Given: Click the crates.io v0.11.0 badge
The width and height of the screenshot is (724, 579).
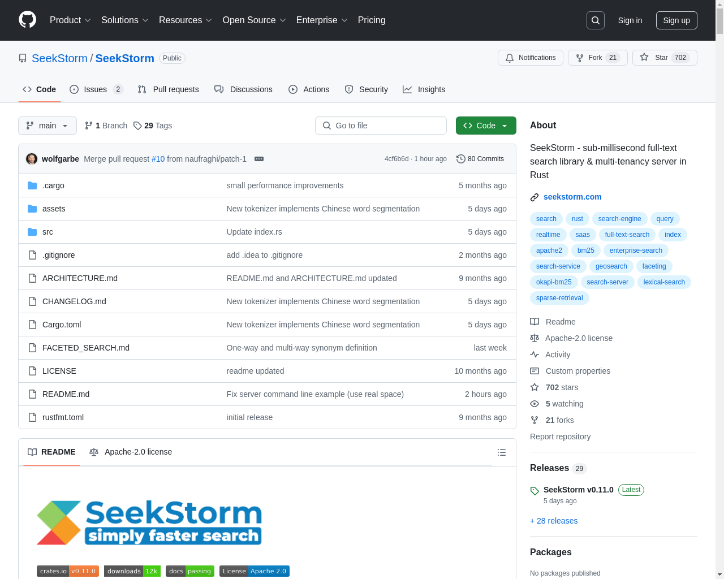Looking at the screenshot, I should 68,571.
